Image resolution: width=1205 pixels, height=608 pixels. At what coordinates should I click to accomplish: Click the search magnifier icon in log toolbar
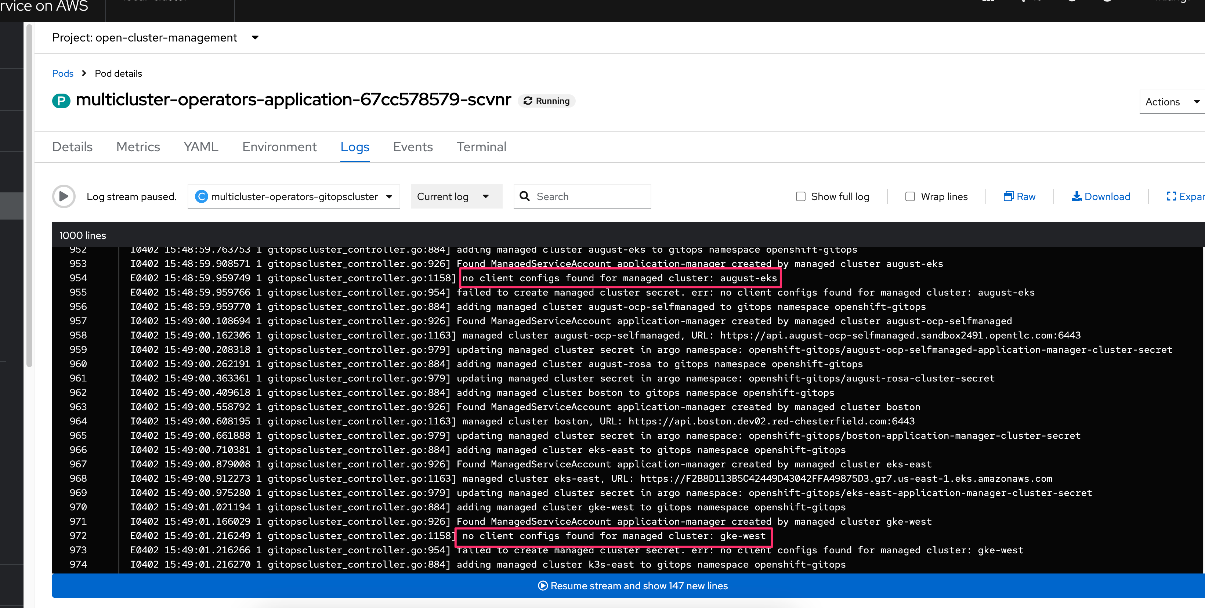(x=525, y=196)
